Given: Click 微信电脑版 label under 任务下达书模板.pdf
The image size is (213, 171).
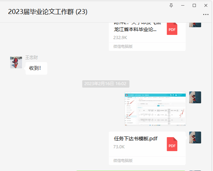Looking at the screenshot, I should point(123,161).
